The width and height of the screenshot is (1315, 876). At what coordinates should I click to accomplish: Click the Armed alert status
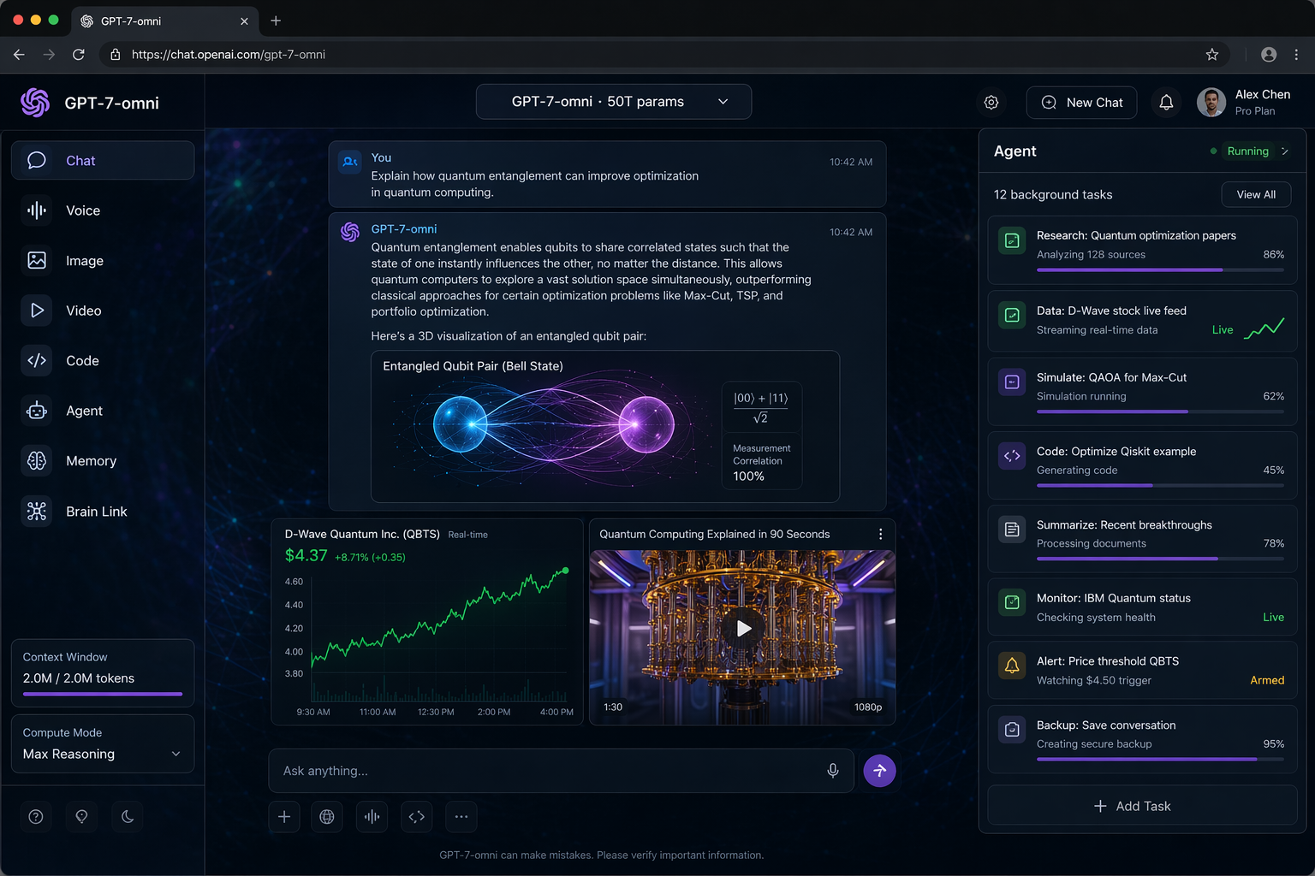(x=1267, y=681)
